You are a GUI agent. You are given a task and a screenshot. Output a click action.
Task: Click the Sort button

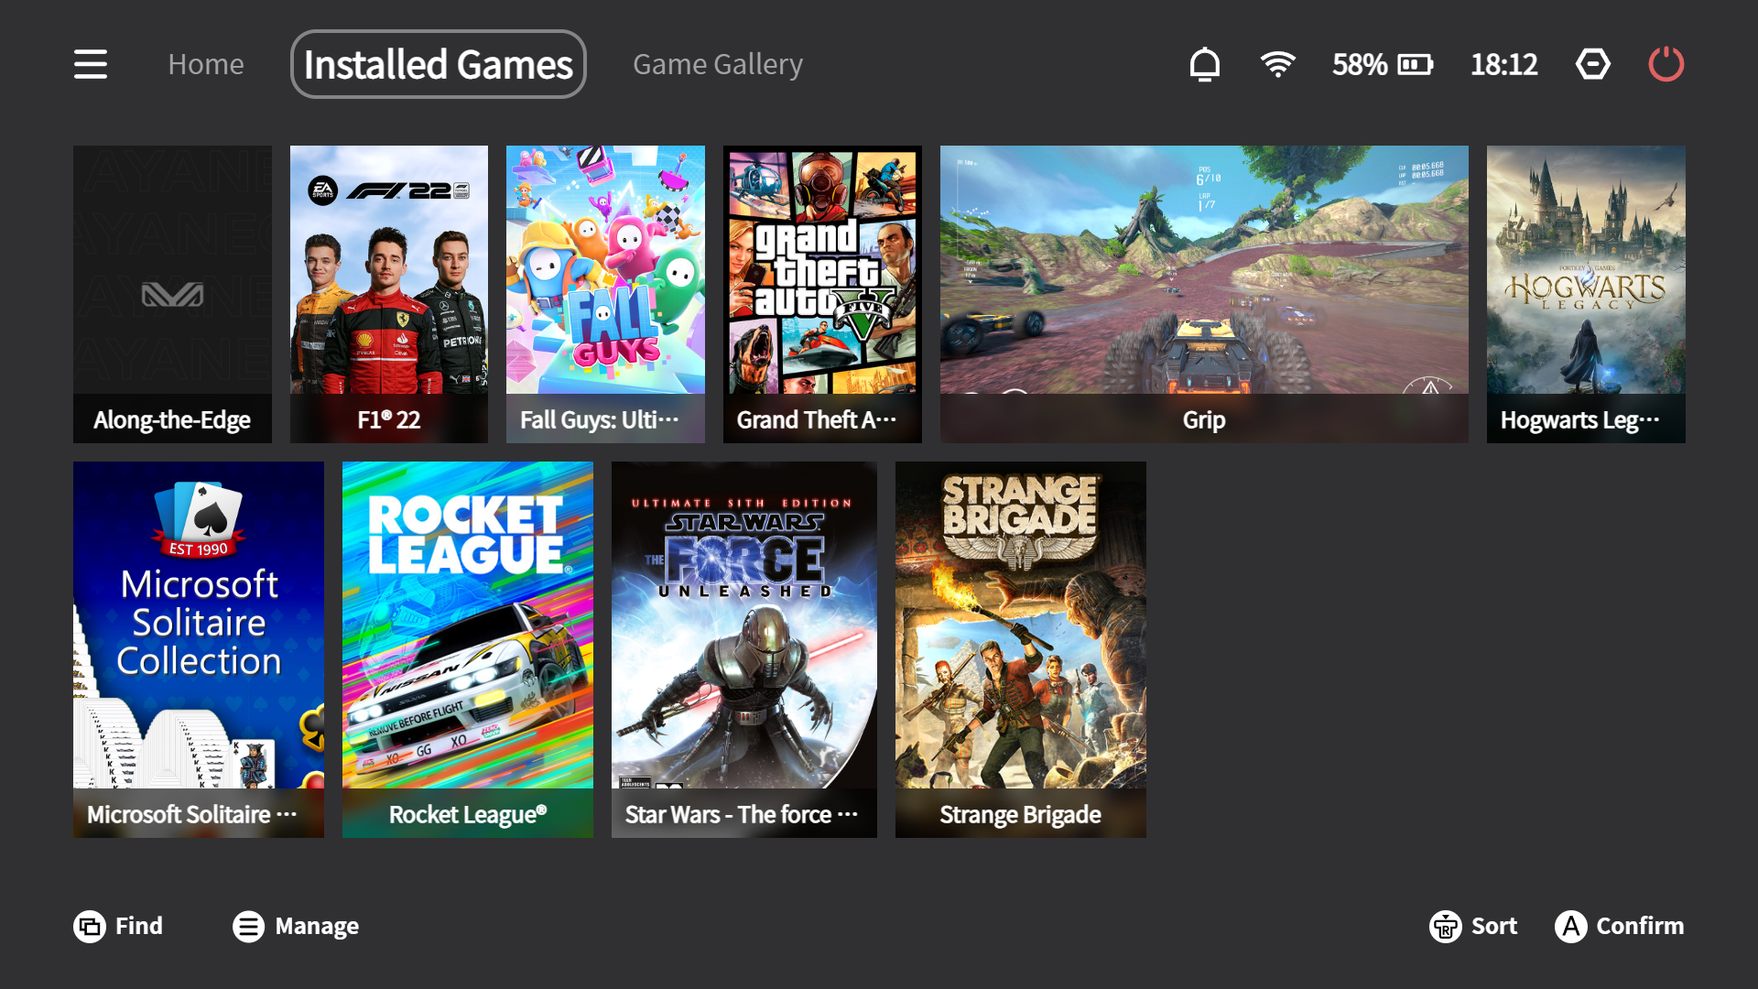(x=1473, y=927)
